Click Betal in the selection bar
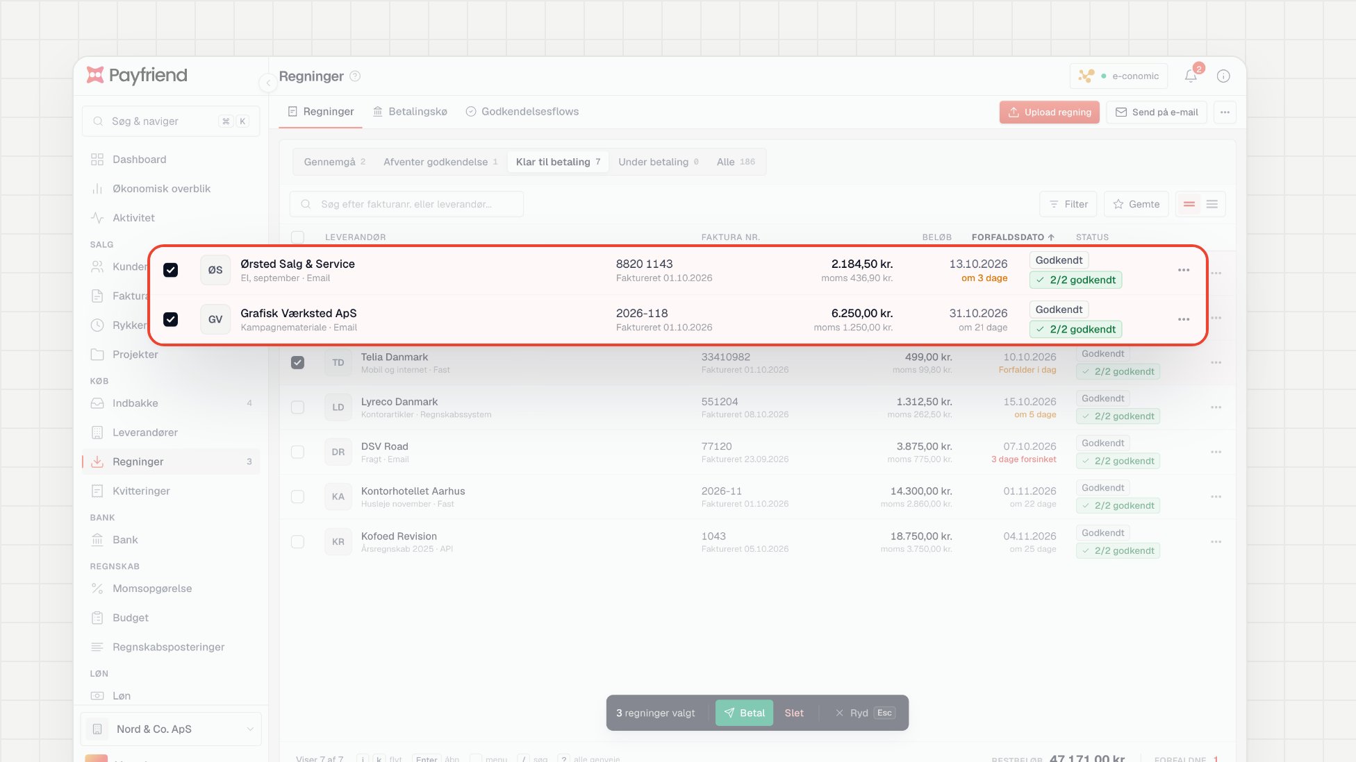 744,713
